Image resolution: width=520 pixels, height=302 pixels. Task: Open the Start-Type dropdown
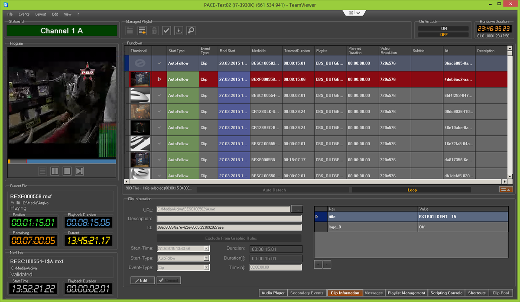tap(206, 258)
